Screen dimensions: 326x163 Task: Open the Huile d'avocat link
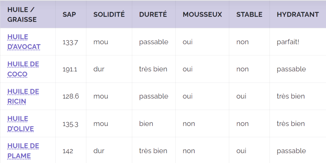24,42
